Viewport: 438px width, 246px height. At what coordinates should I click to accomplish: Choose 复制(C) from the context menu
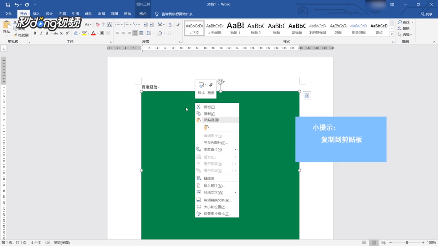click(x=209, y=113)
